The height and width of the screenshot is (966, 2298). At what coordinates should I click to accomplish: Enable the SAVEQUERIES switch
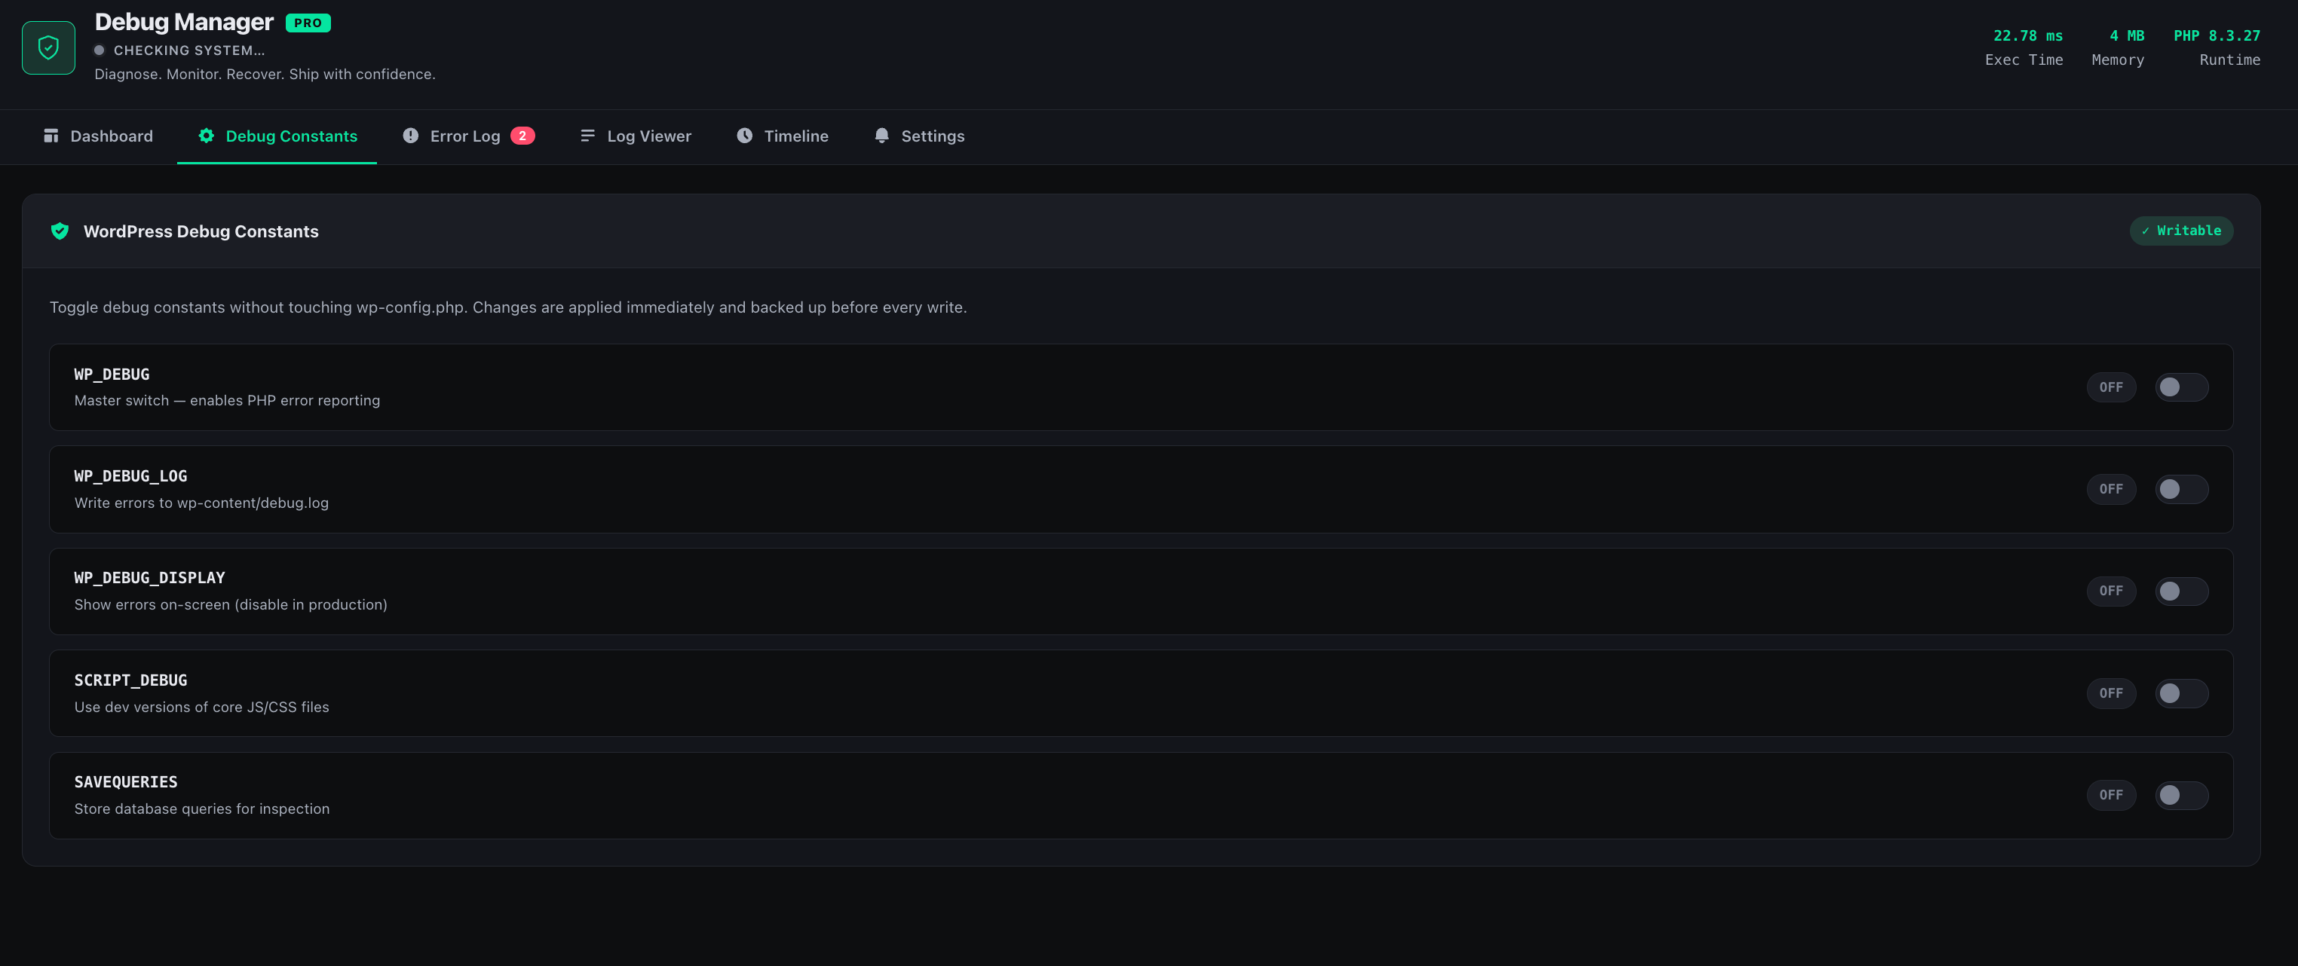coord(2181,795)
